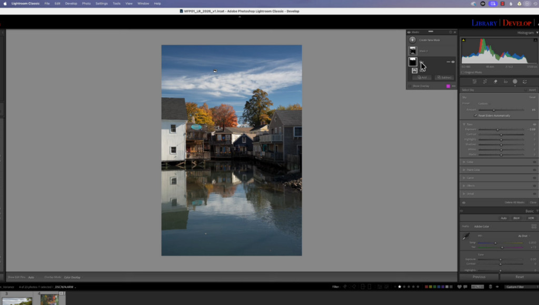The image size is (539, 305).
Task: Uncheck Reset Sliders Automatically
Action: [x=475, y=115]
